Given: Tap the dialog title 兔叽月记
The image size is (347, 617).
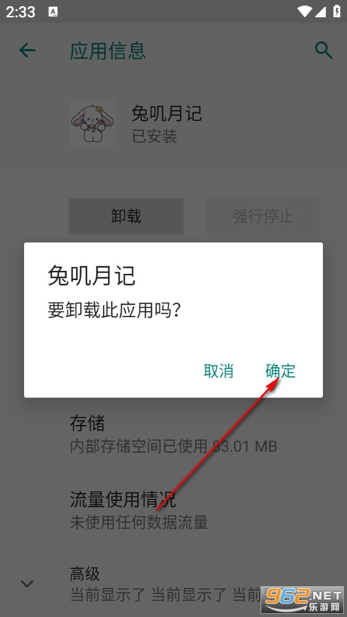Looking at the screenshot, I should [x=92, y=275].
